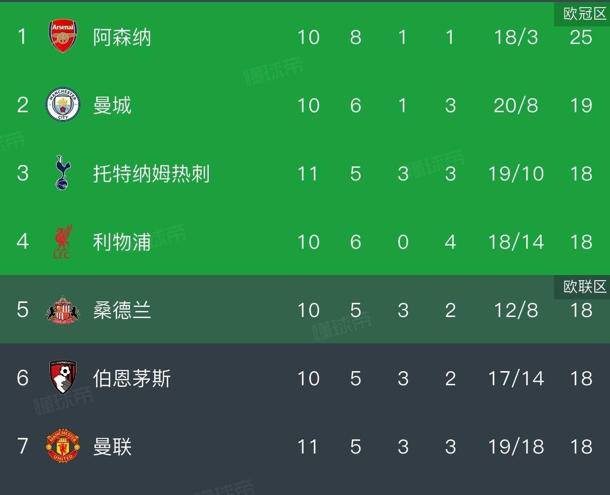Viewport: 610px width, 495px height.
Task: Open the 阿森纳 team page
Action: pyautogui.click(x=122, y=37)
